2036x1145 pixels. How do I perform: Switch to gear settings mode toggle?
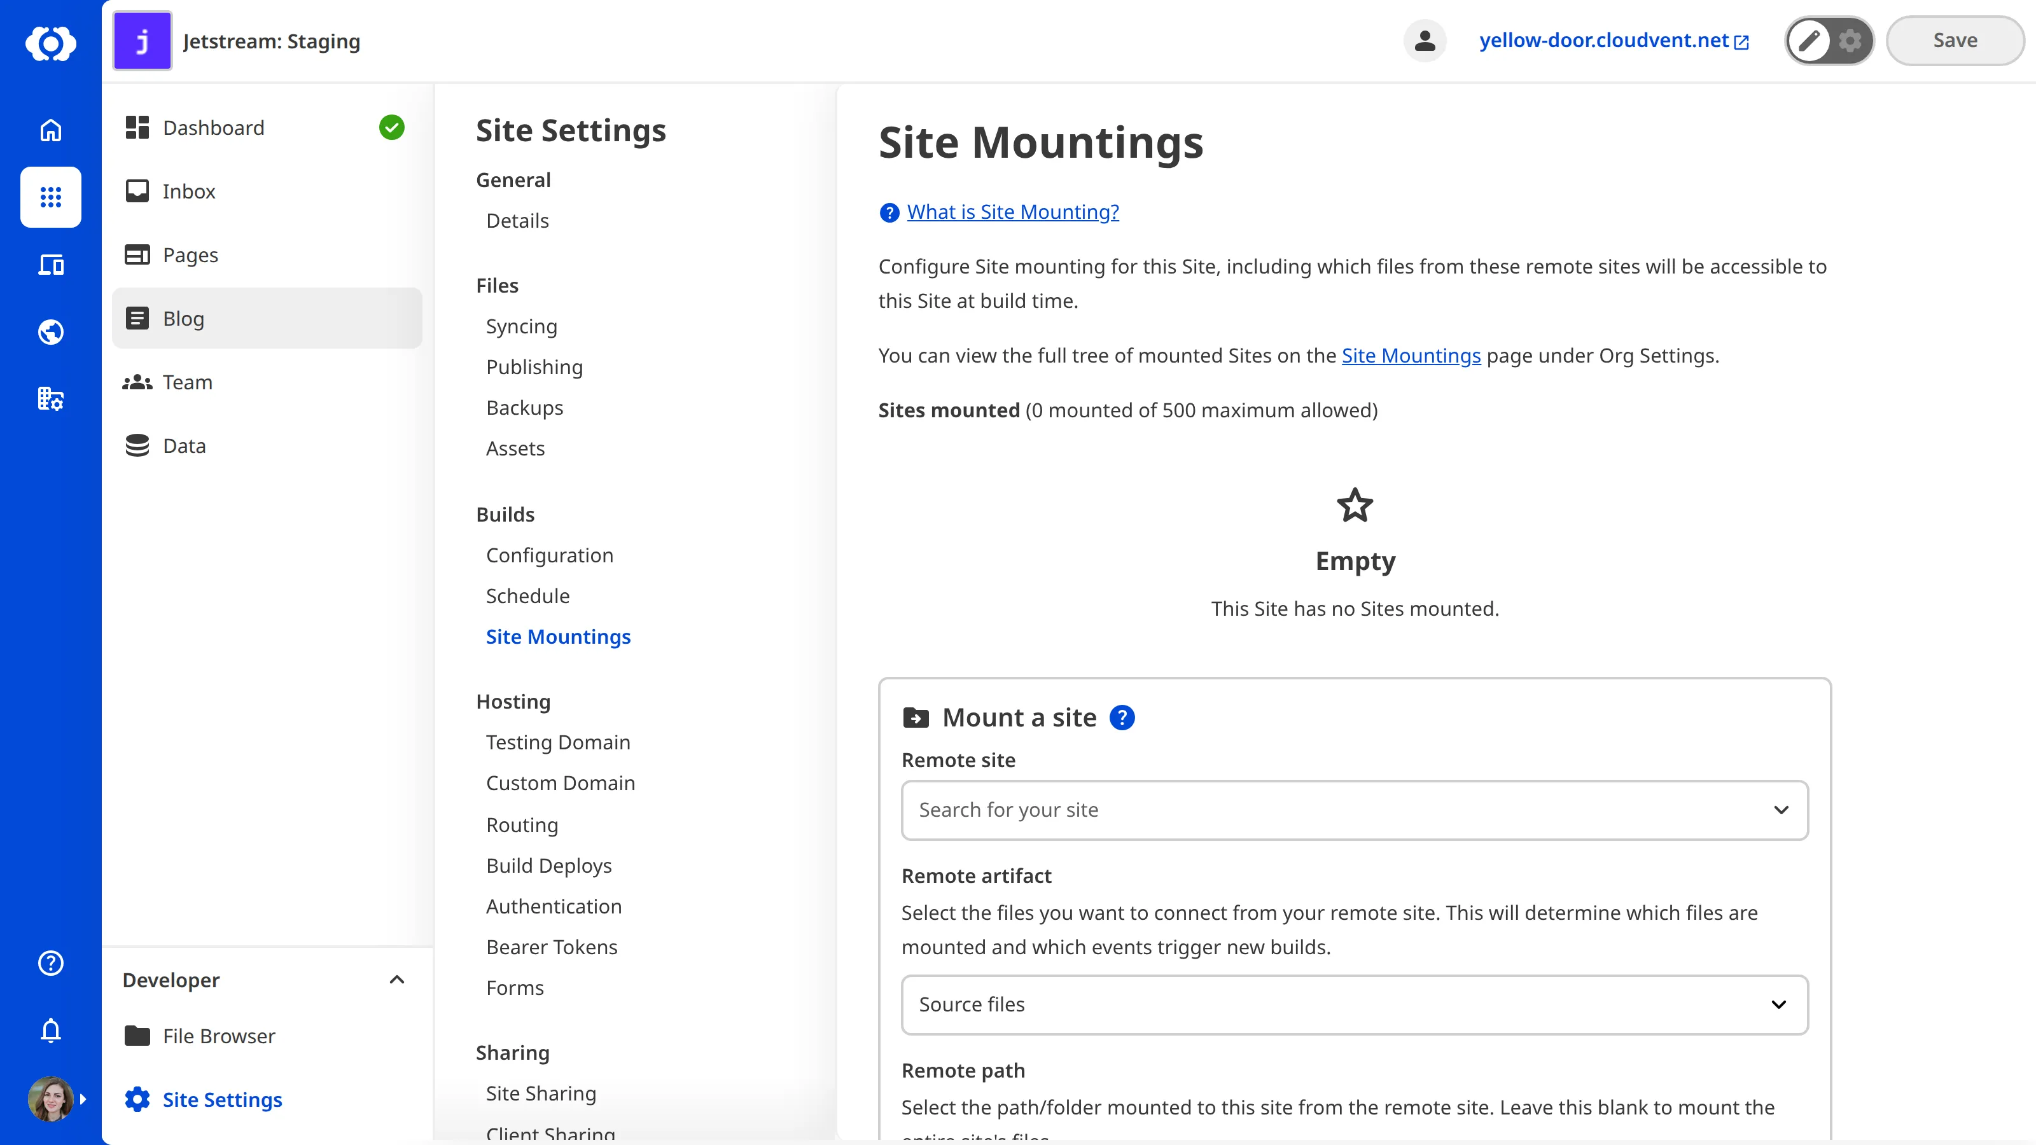tap(1850, 40)
